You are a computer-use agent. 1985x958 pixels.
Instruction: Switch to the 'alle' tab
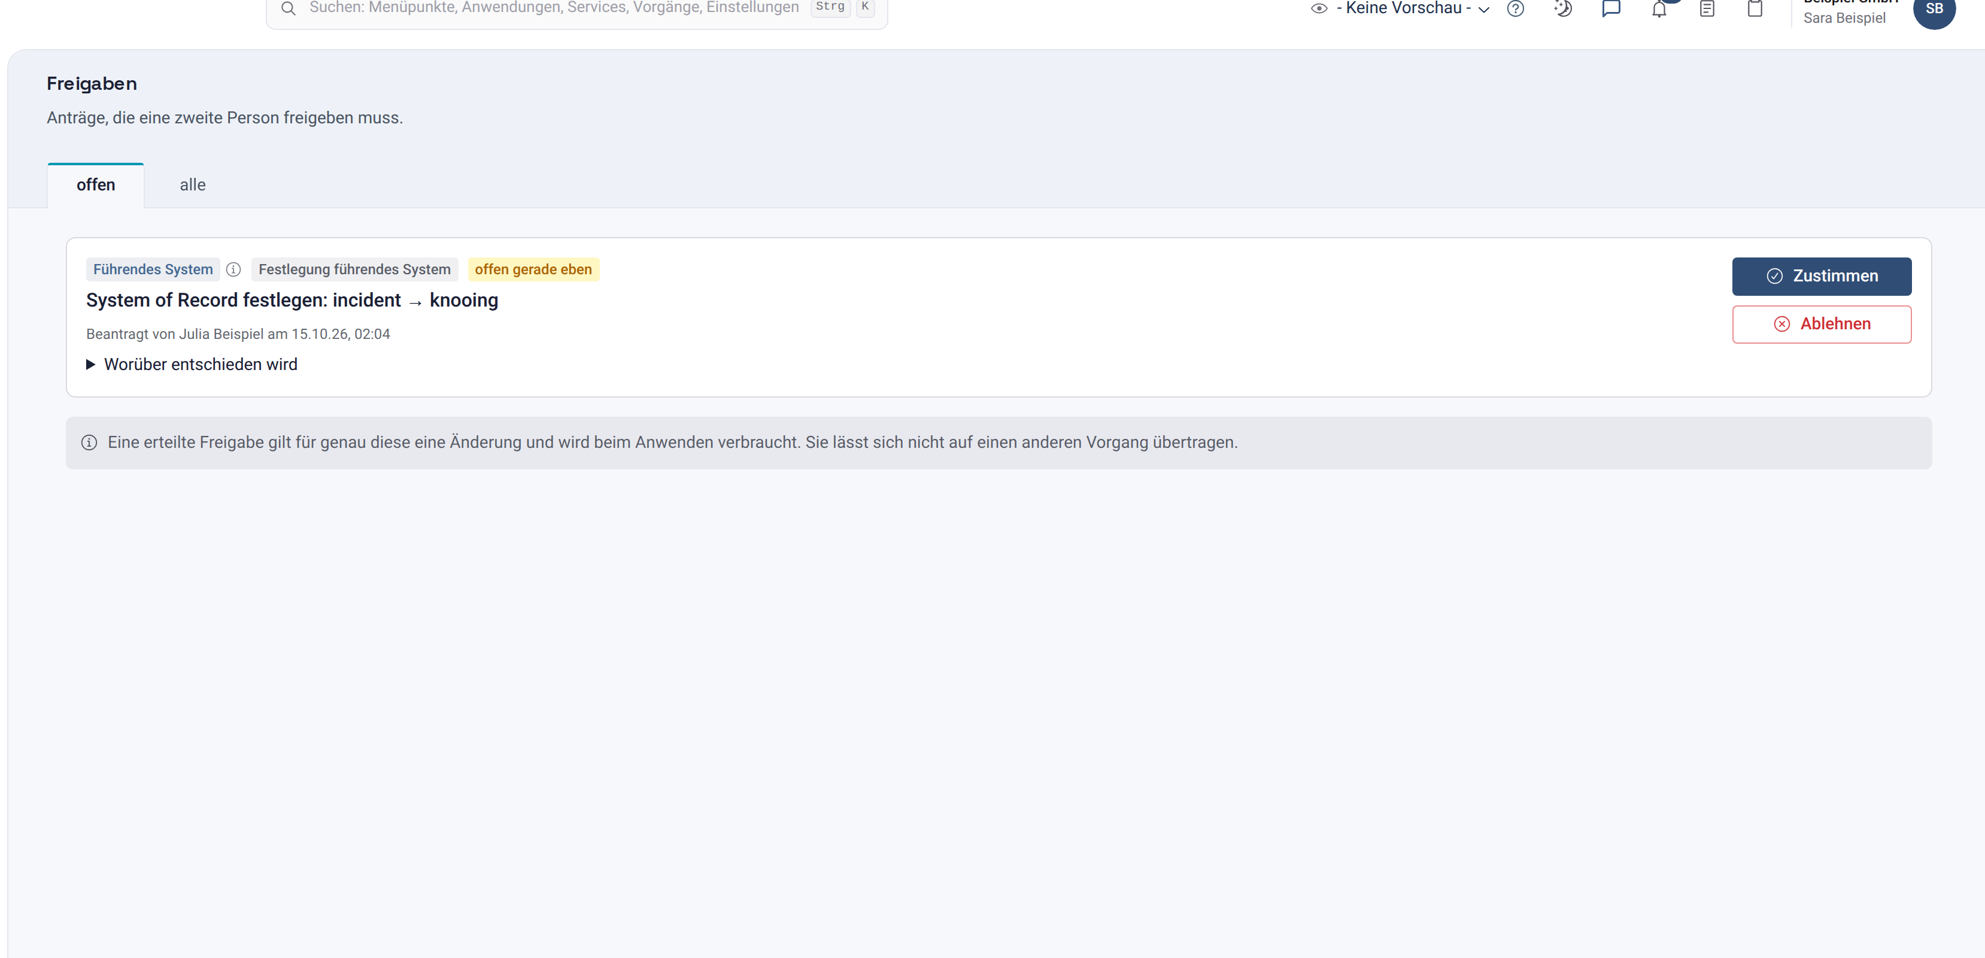click(x=193, y=185)
